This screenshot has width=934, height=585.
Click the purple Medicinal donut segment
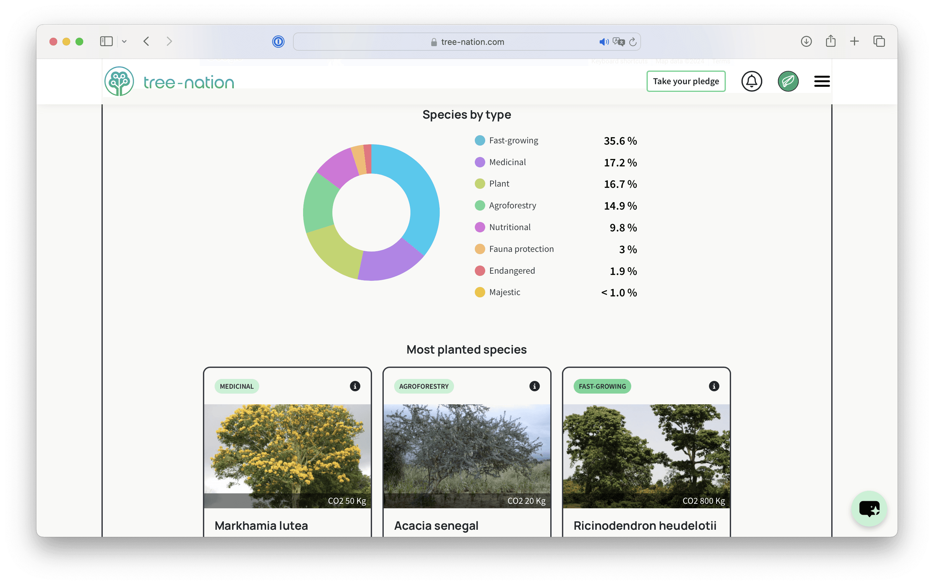click(x=390, y=262)
